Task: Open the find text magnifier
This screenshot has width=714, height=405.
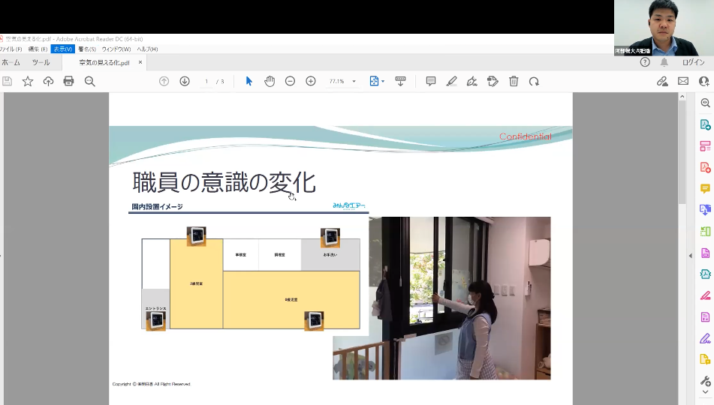Action: 89,82
